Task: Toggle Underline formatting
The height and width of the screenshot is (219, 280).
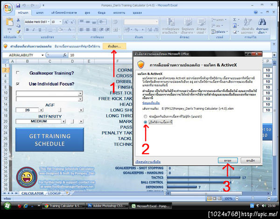Action: [x=40, y=30]
